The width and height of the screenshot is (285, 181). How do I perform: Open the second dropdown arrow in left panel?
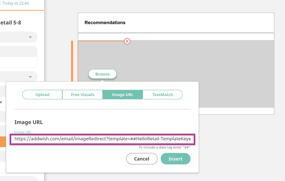click(30, 77)
